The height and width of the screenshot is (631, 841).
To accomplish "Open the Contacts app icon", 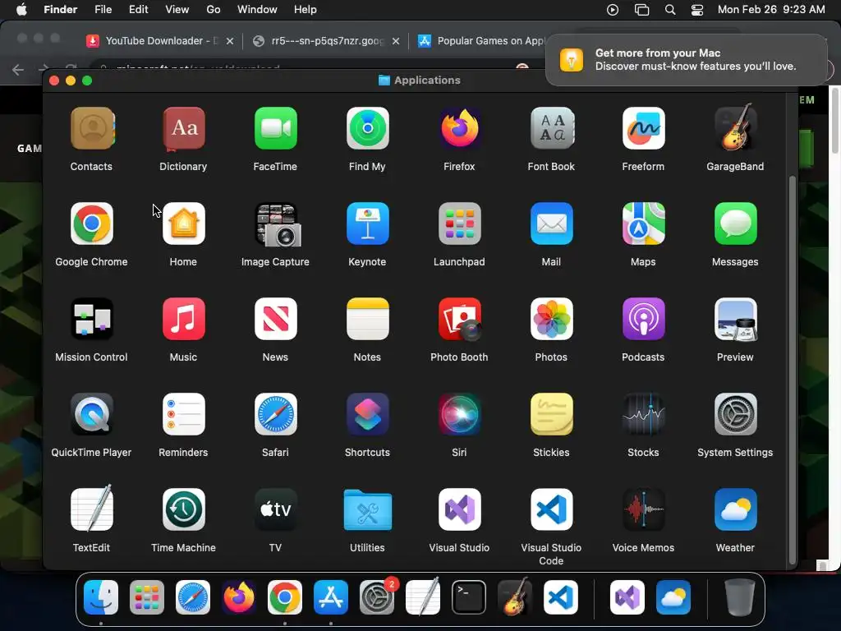I will 92,129.
